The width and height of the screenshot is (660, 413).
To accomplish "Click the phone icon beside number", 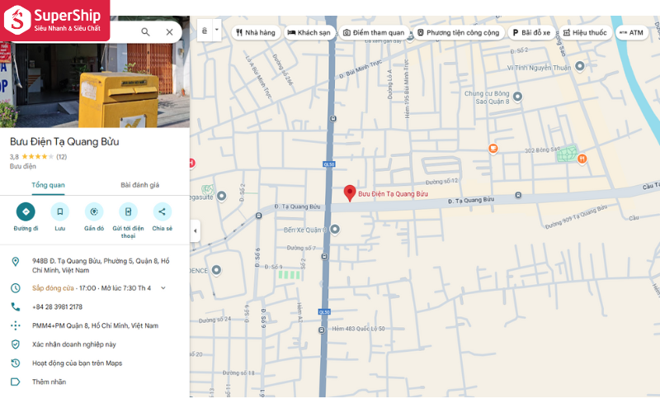I will (x=16, y=306).
